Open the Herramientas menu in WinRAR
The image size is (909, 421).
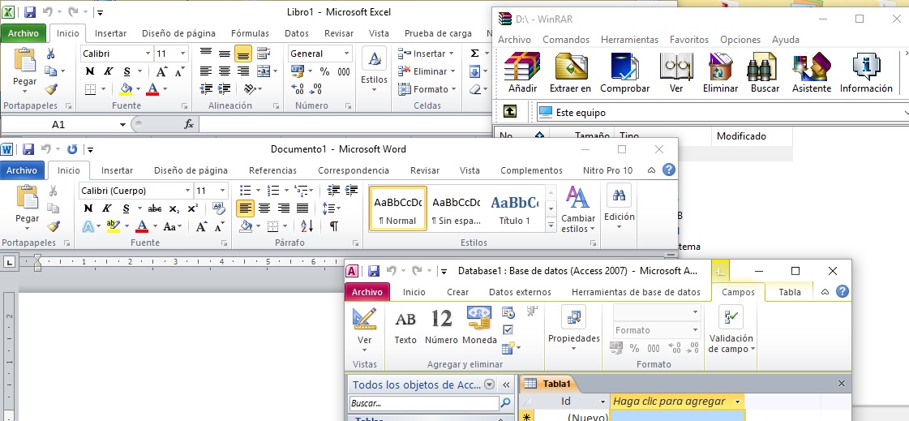629,40
